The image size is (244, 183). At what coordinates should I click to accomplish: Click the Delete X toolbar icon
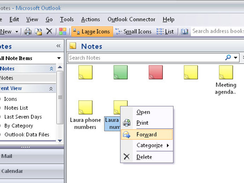49,31
